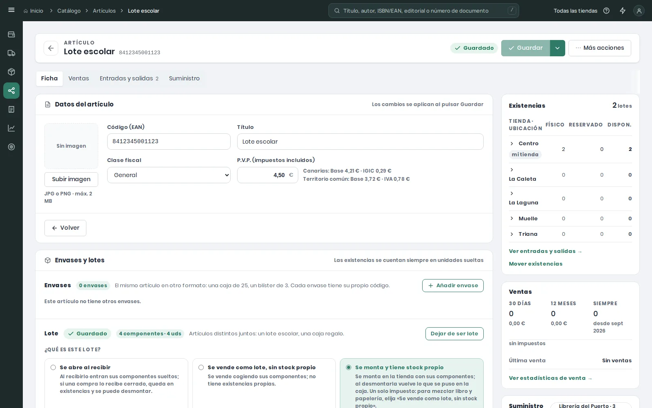Image resolution: width=652 pixels, height=408 pixels.
Task: Click into the Título text field
Action: [360, 142]
